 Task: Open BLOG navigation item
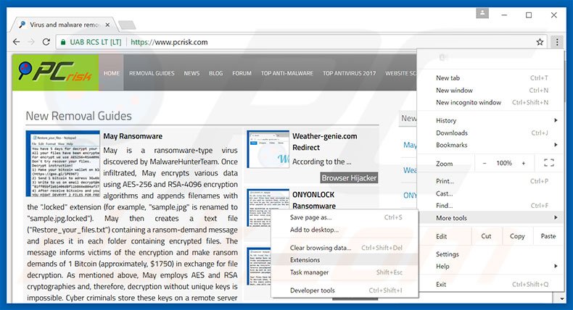pyautogui.click(x=216, y=73)
